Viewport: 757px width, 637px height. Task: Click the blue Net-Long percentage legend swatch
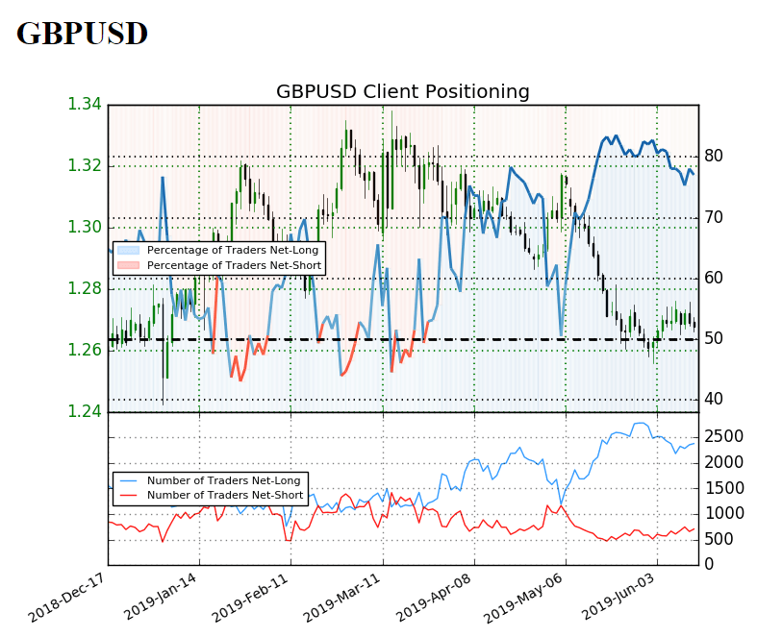(129, 250)
